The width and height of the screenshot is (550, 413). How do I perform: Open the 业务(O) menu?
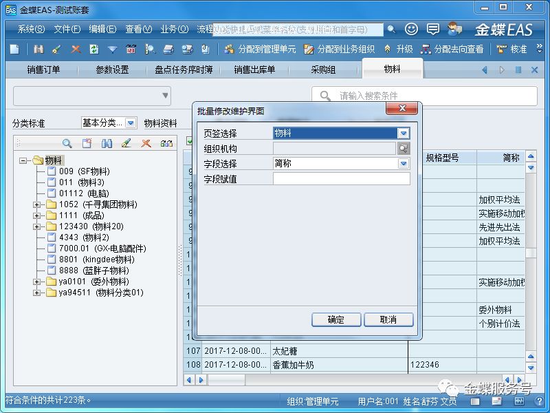pyautogui.click(x=175, y=29)
